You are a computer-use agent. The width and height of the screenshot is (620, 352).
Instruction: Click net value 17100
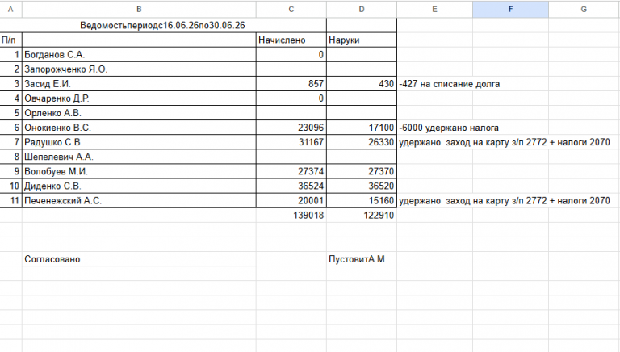362,128
